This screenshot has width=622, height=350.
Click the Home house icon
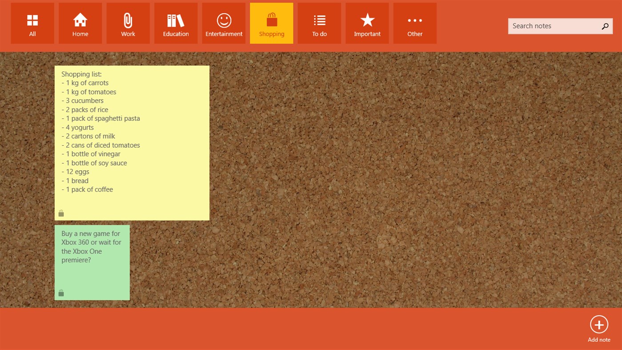[80, 20]
